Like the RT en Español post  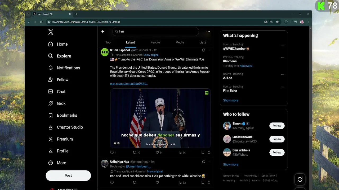pos(158,153)
